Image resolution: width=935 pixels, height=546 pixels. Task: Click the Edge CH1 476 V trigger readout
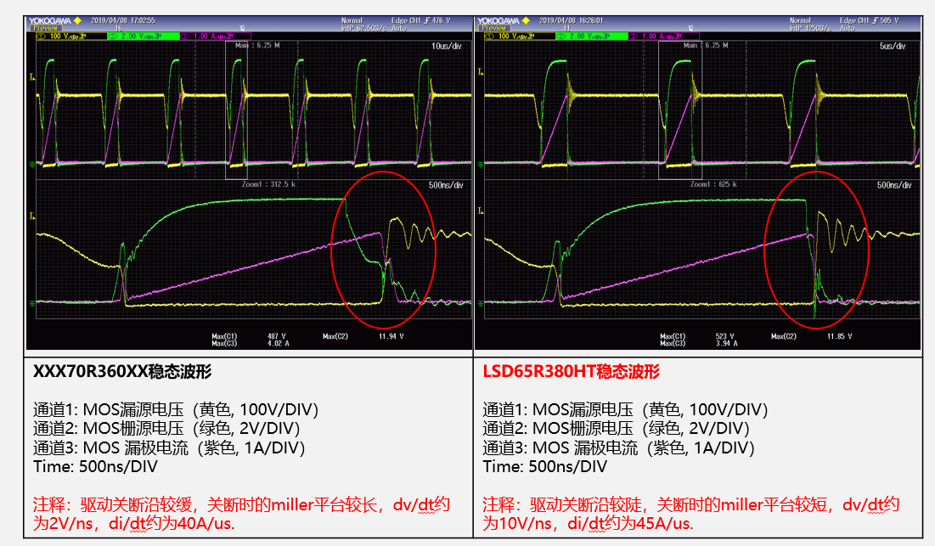tap(420, 20)
